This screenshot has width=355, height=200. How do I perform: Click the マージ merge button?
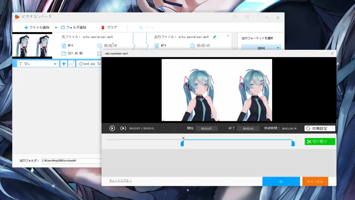[x=147, y=27]
